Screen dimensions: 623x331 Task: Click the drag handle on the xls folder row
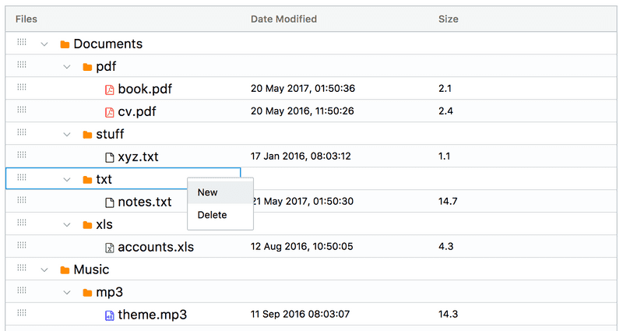pyautogui.click(x=22, y=223)
